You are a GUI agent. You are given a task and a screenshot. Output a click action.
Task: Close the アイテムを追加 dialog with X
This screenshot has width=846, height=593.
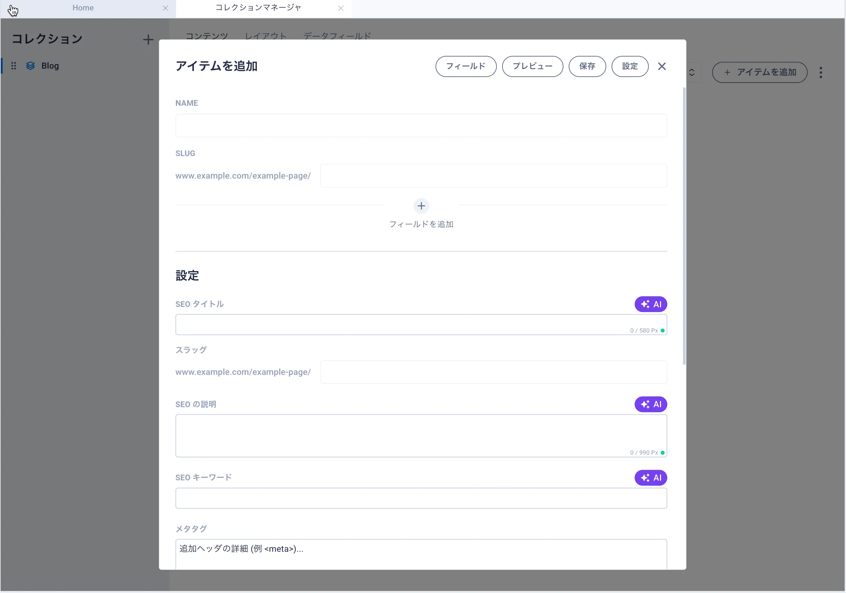(662, 66)
